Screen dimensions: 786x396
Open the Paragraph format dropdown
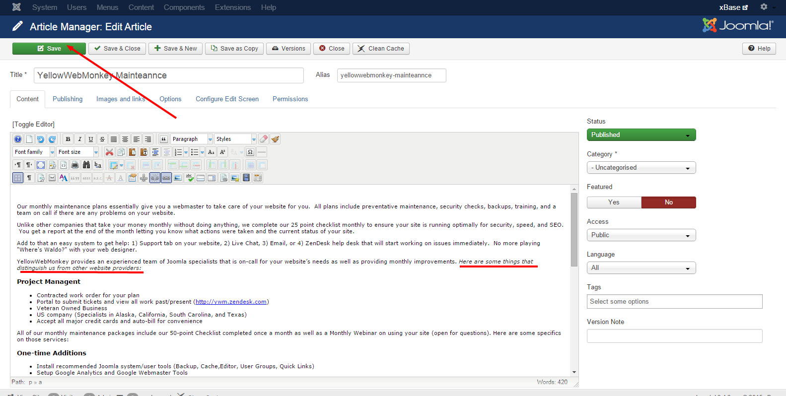coord(192,139)
